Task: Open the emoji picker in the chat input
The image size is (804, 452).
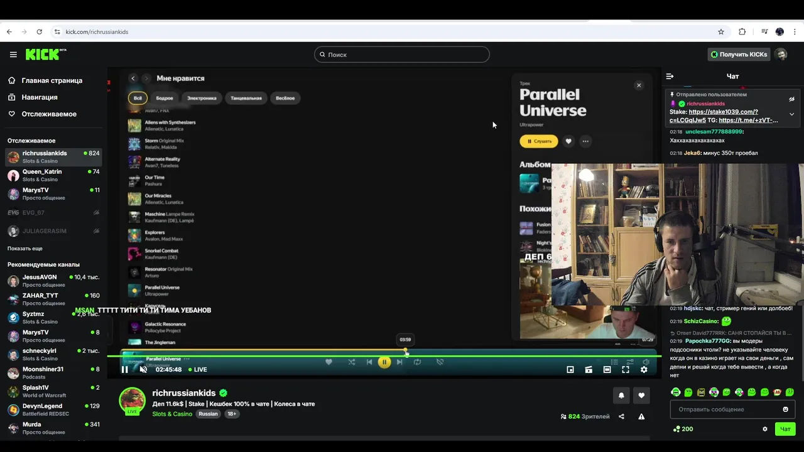Action: click(785, 409)
